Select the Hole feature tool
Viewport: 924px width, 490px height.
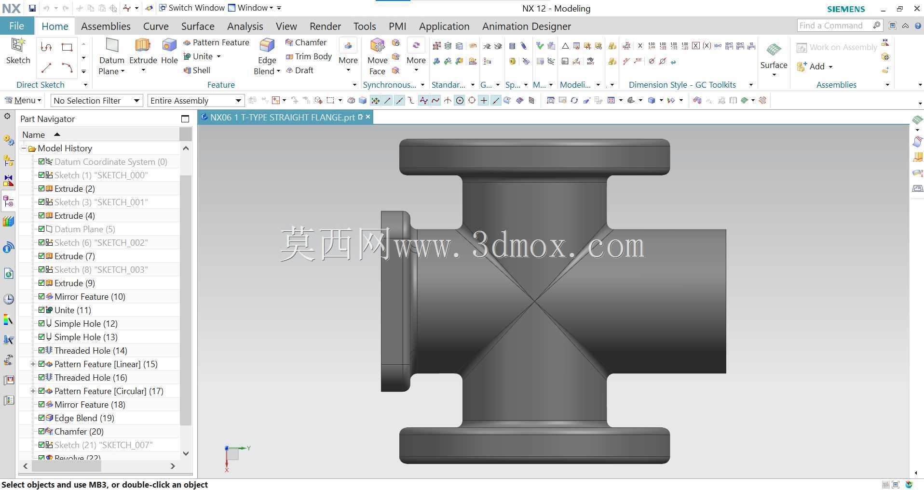coord(169,51)
